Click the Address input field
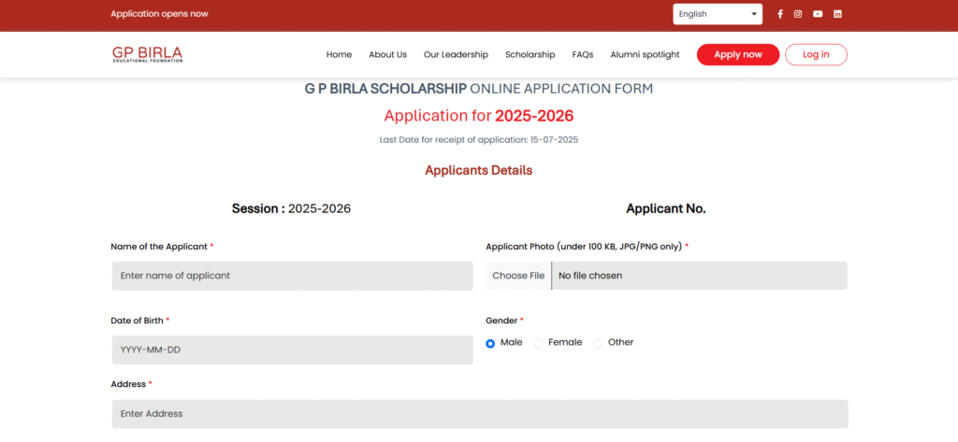The image size is (958, 442). pyautogui.click(x=480, y=414)
